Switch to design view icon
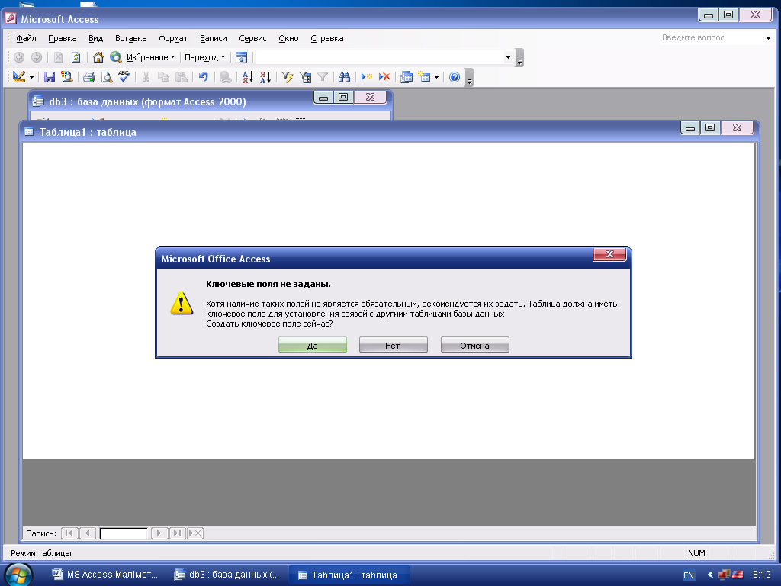Viewport: 781px width, 586px height. coord(19,77)
